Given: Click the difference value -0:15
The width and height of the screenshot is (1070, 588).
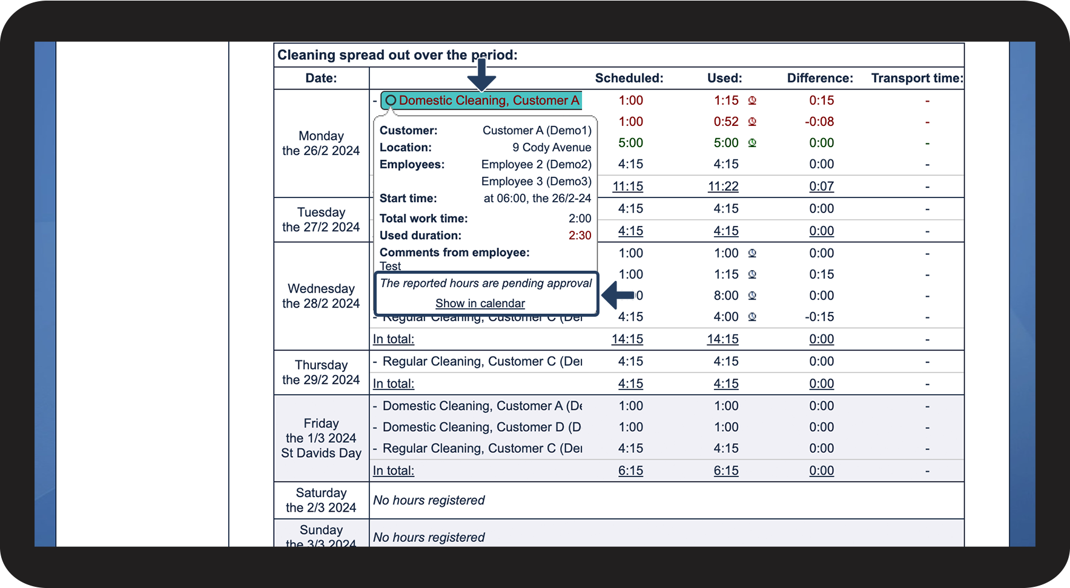Looking at the screenshot, I should coord(819,317).
